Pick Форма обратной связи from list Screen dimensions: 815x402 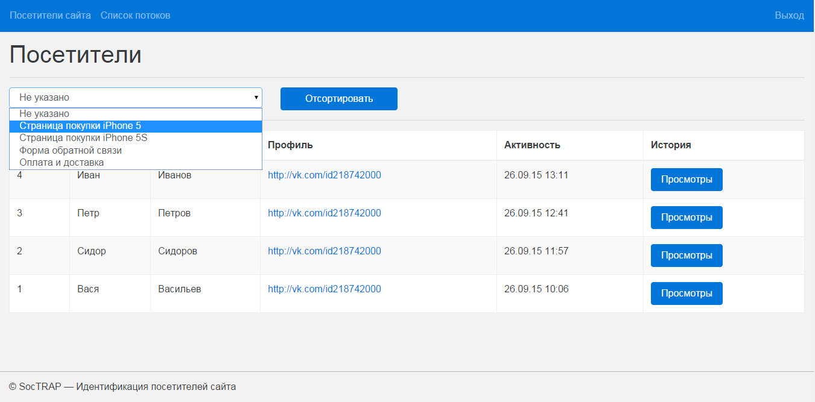pos(71,150)
